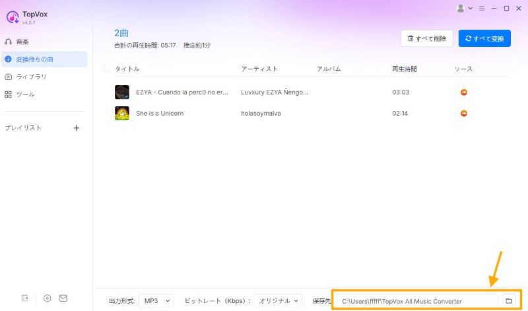Click duration 02:14
Viewport: 528px width, 311px height.
tap(400, 113)
